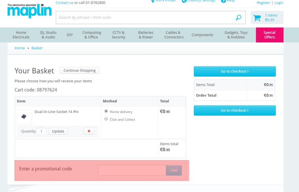Focus the promotional code input field
299x192 pixels.
point(132,170)
